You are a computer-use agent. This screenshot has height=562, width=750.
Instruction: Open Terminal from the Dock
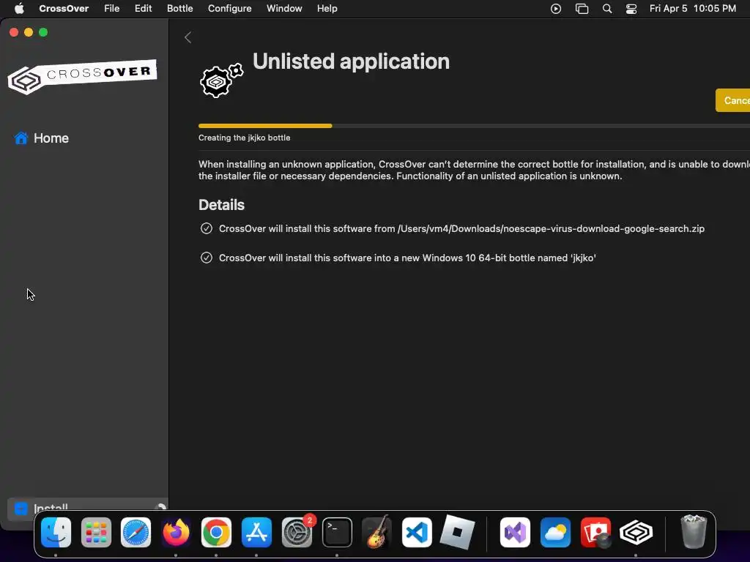tap(337, 532)
